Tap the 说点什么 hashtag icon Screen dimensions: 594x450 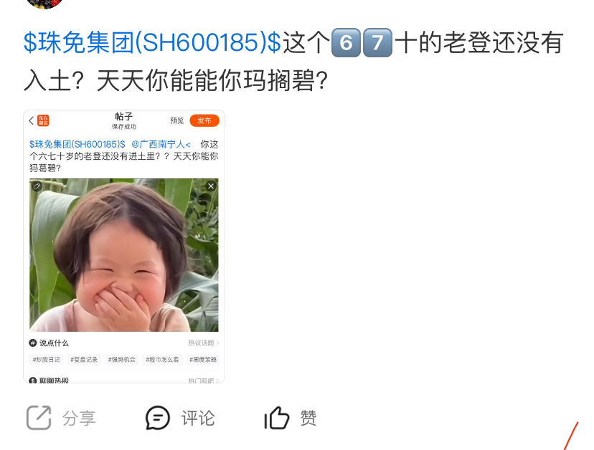[33, 343]
